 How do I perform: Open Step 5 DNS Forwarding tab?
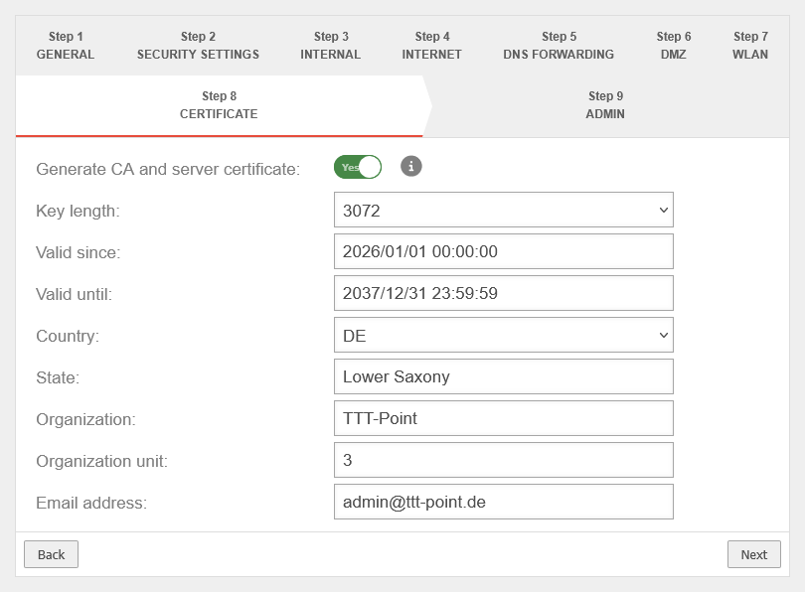(559, 45)
